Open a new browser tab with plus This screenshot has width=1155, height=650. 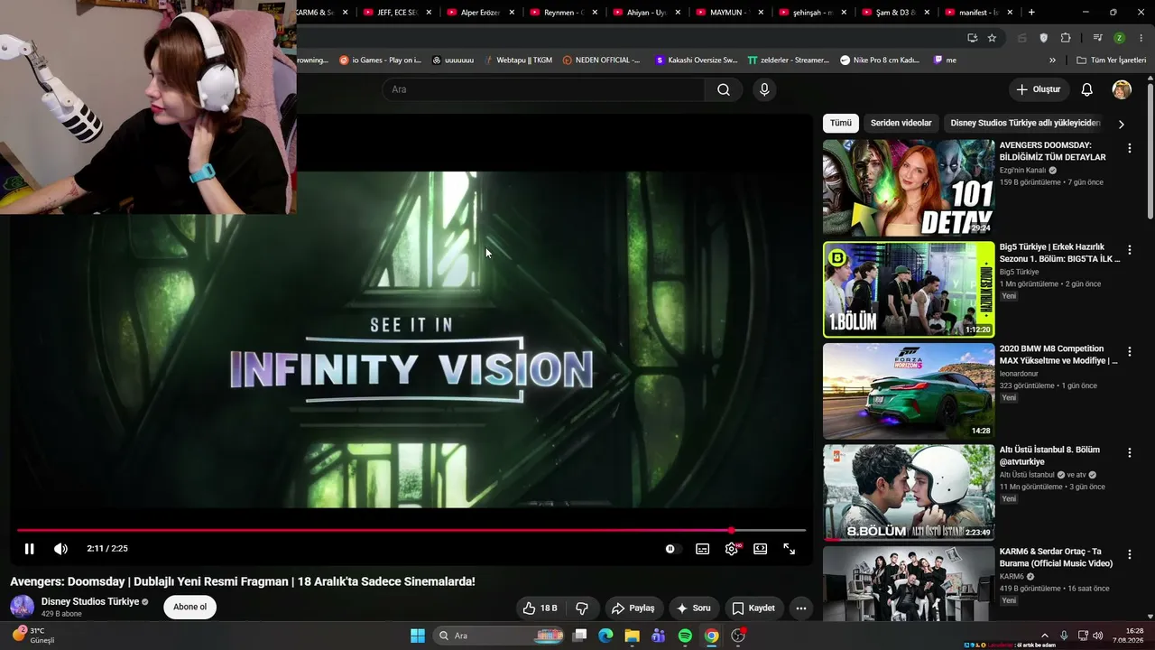[x=1031, y=13]
